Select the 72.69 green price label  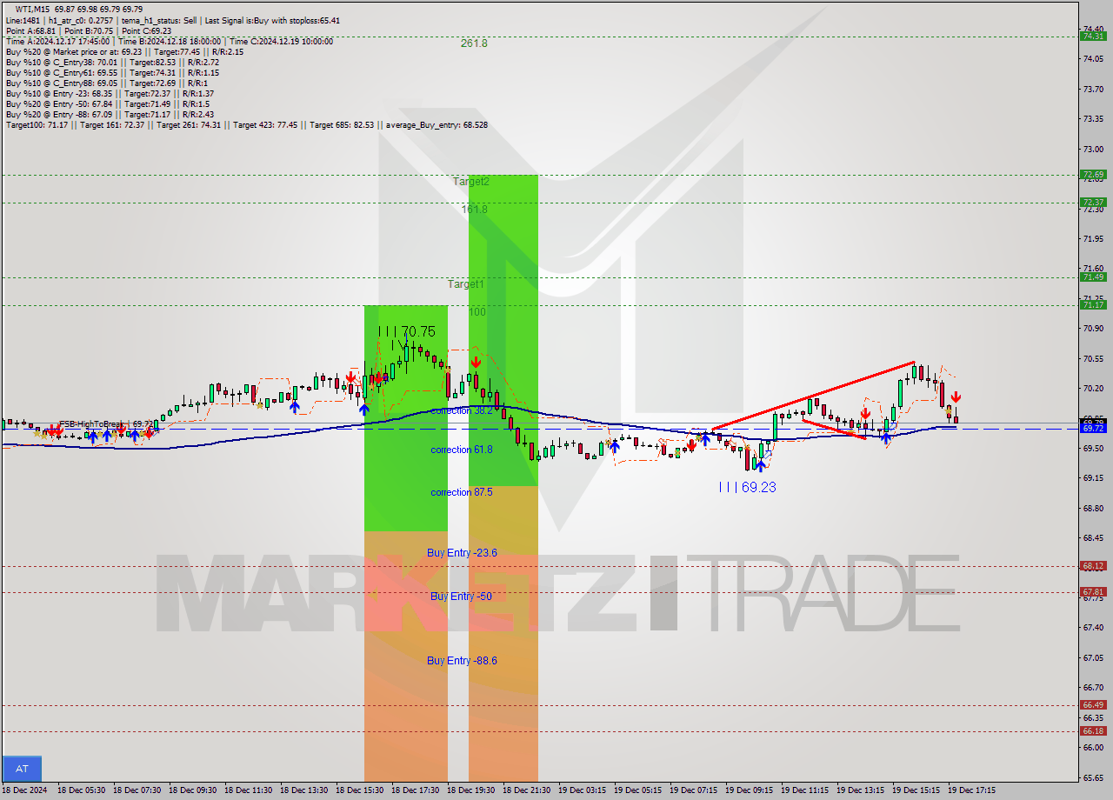point(1092,174)
